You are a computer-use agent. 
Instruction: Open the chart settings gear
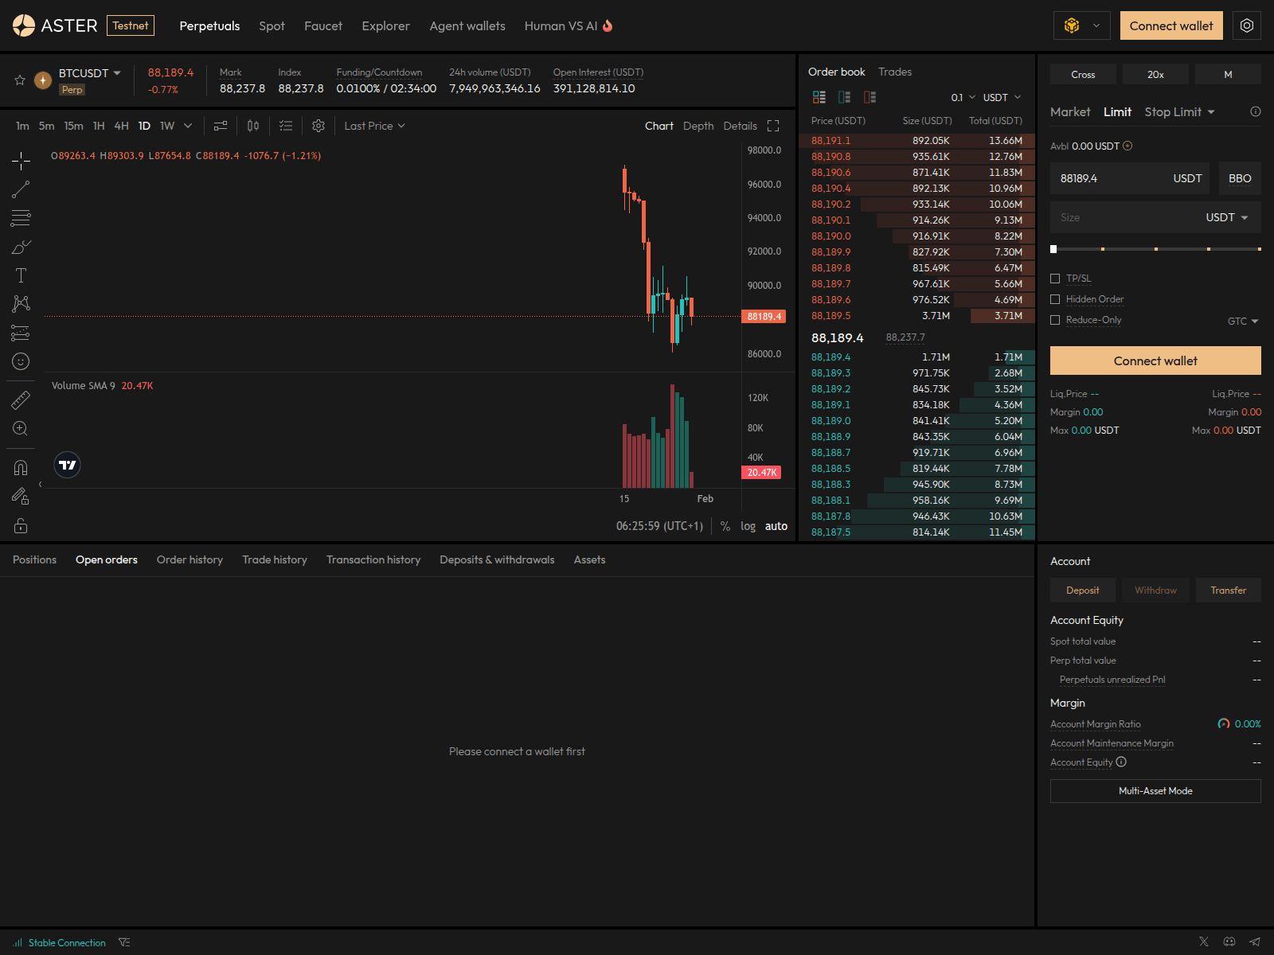click(x=318, y=126)
